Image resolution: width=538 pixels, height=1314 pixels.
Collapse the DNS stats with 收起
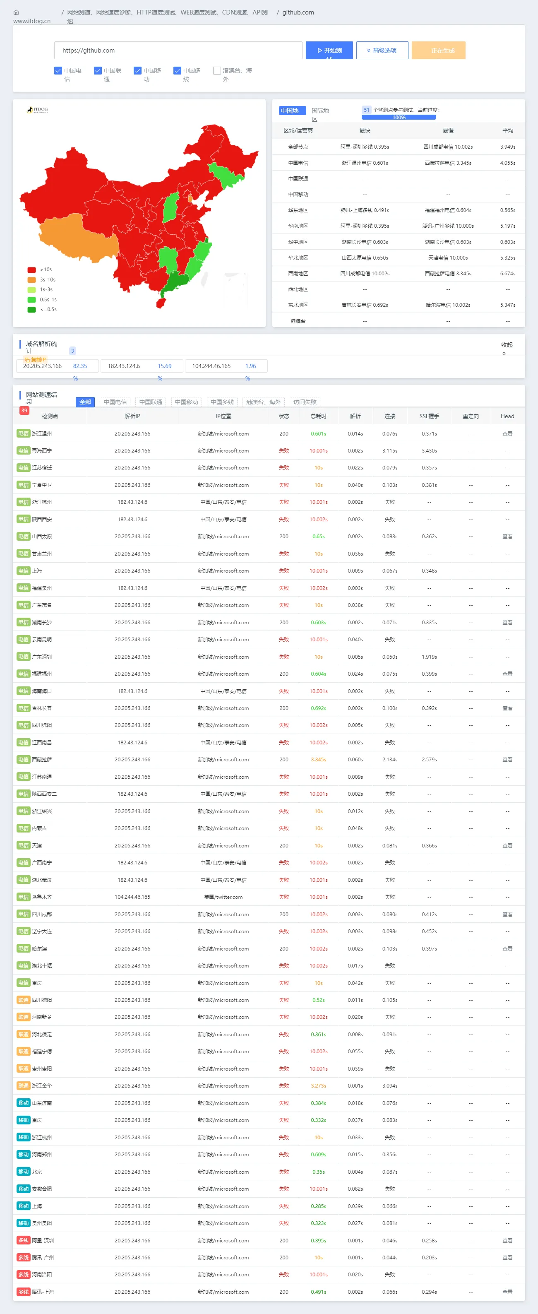coord(507,348)
